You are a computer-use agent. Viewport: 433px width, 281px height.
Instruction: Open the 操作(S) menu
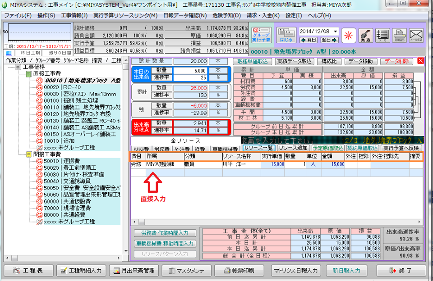click(46, 15)
